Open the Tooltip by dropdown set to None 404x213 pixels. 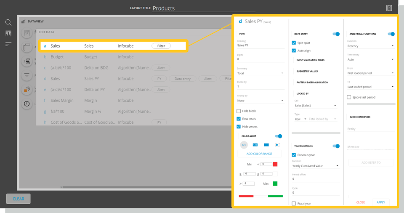260,101
